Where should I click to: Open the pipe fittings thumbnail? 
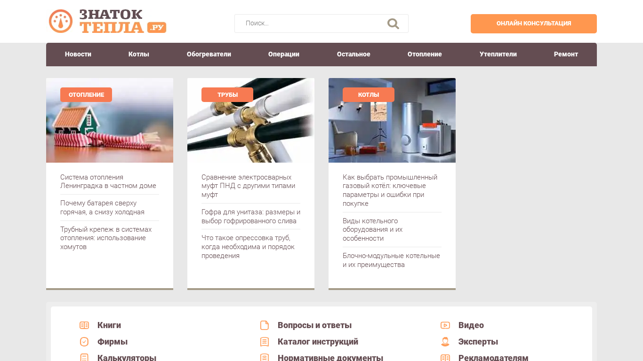(251, 120)
